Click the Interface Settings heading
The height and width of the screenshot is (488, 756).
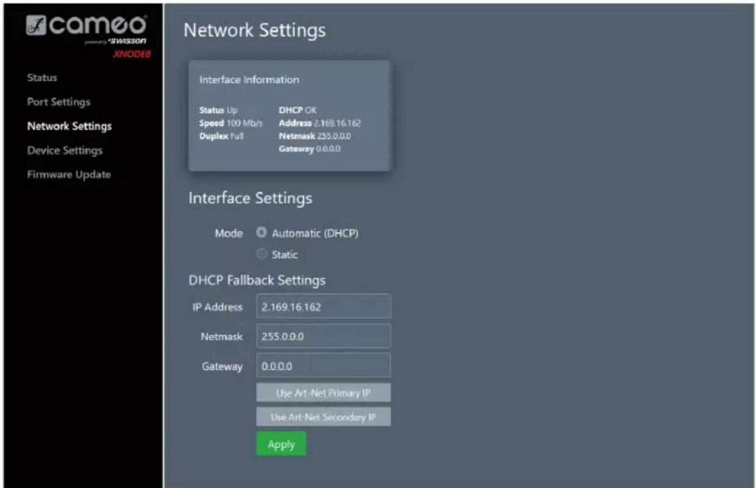click(x=250, y=198)
